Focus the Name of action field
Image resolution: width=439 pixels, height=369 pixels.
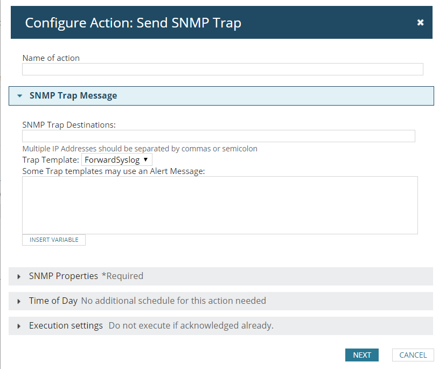click(222, 69)
